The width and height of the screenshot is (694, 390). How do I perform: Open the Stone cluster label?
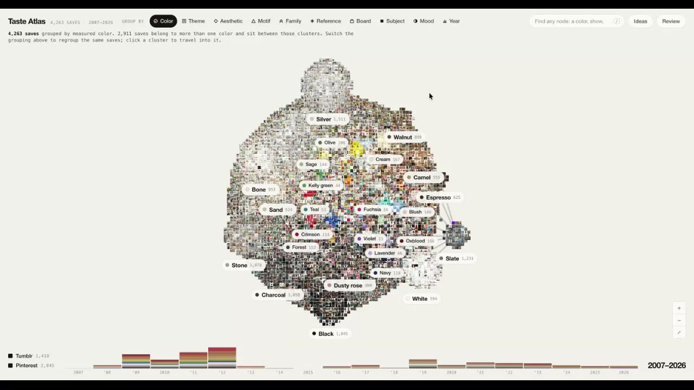243,266
